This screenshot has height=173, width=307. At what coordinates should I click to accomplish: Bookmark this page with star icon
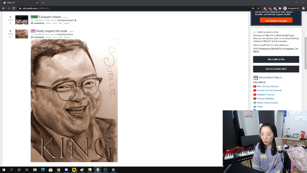pyautogui.click(x=258, y=9)
